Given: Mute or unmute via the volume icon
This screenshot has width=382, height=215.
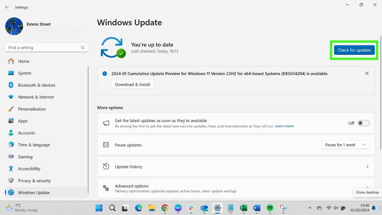Looking at the screenshot, I should [x=336, y=208].
